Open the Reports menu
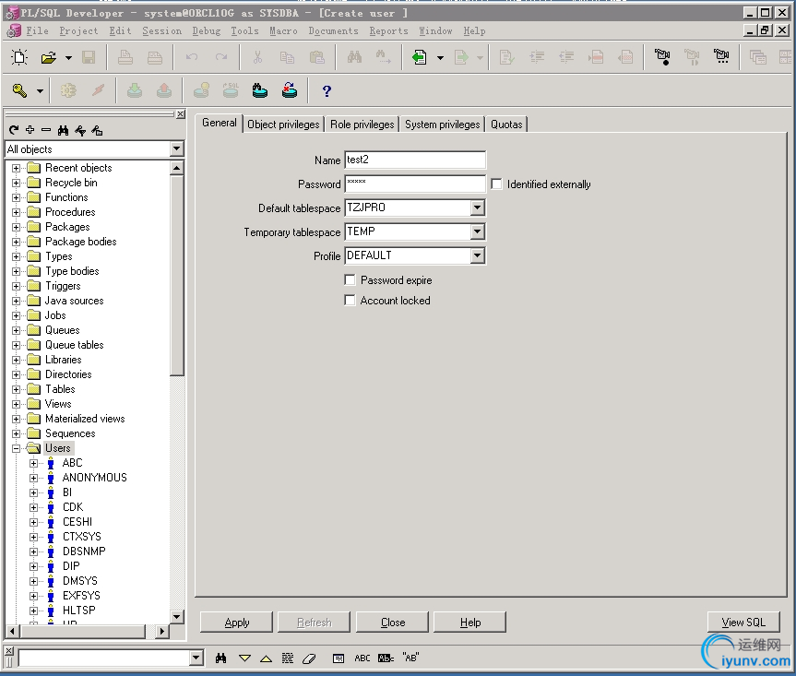This screenshot has height=676, width=796. coord(388,31)
